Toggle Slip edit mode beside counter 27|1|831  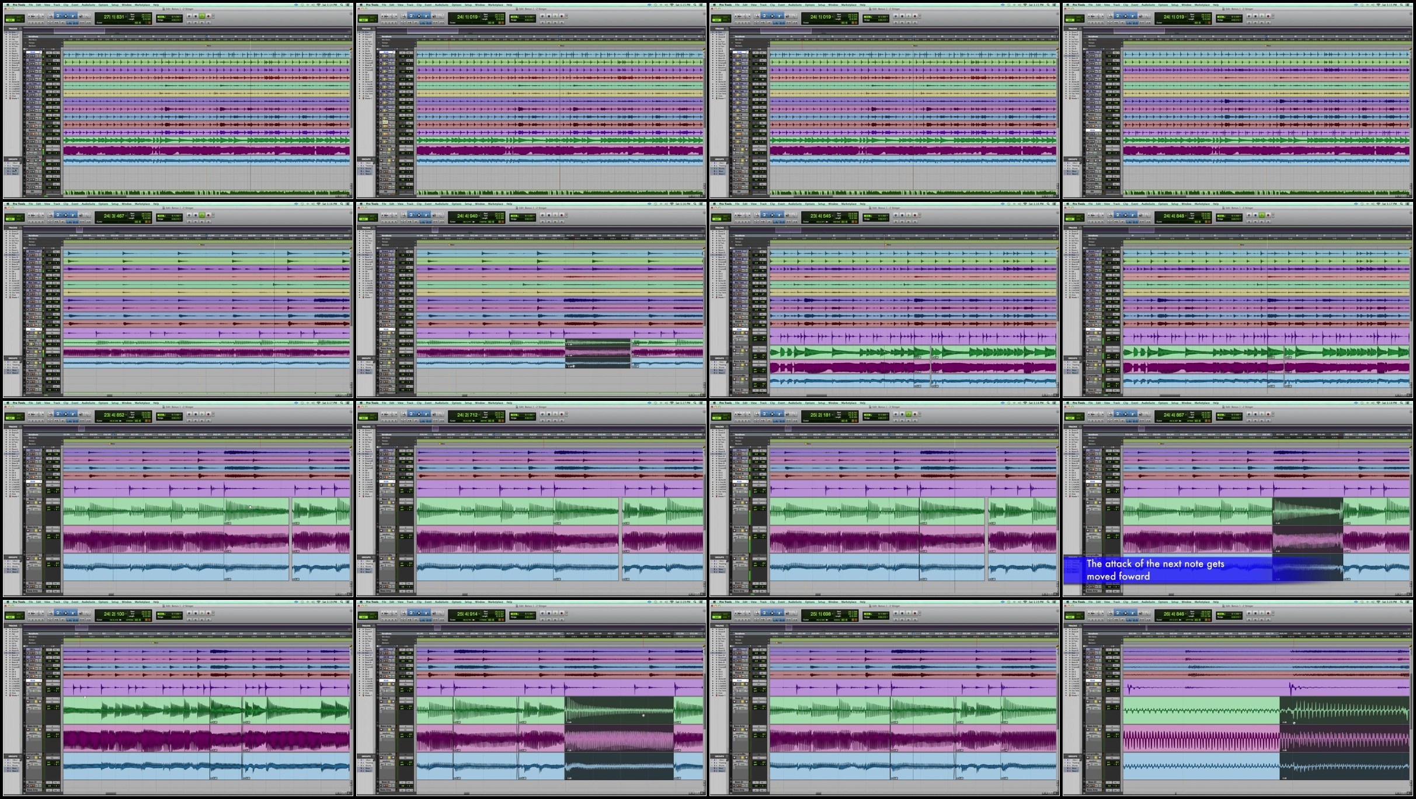point(10,20)
